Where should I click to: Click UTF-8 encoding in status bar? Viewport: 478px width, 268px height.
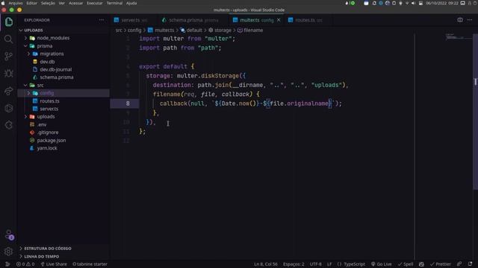tap(315, 264)
